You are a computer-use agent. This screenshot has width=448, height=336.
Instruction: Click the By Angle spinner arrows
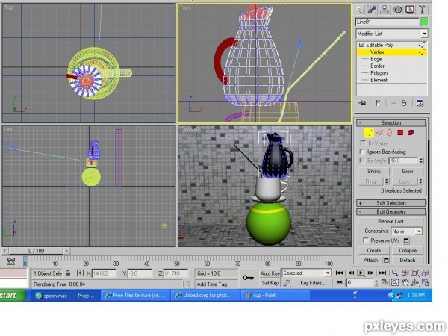click(x=421, y=161)
